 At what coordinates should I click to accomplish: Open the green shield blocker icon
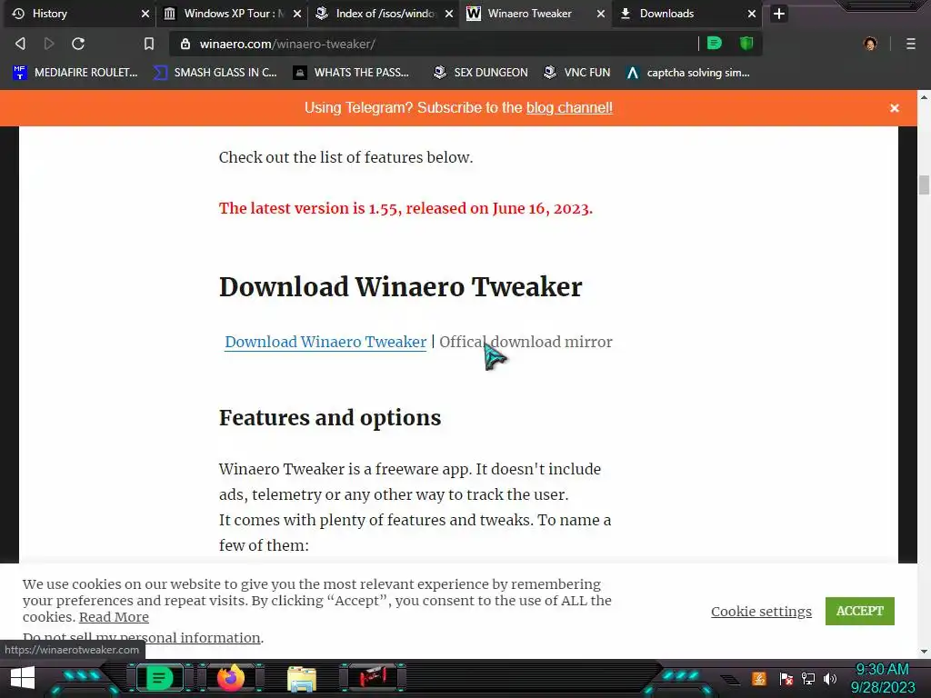[x=746, y=43]
